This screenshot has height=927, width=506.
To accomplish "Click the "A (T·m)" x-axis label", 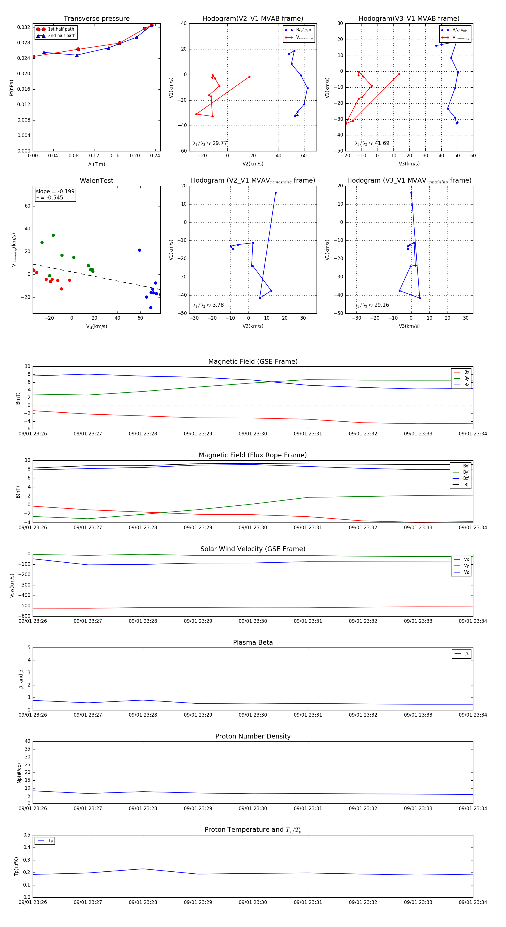I will (x=96, y=164).
